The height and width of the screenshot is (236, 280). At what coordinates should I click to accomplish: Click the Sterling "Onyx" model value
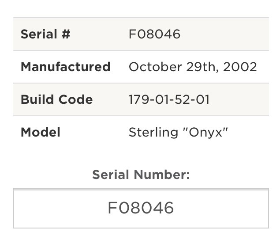[178, 133]
